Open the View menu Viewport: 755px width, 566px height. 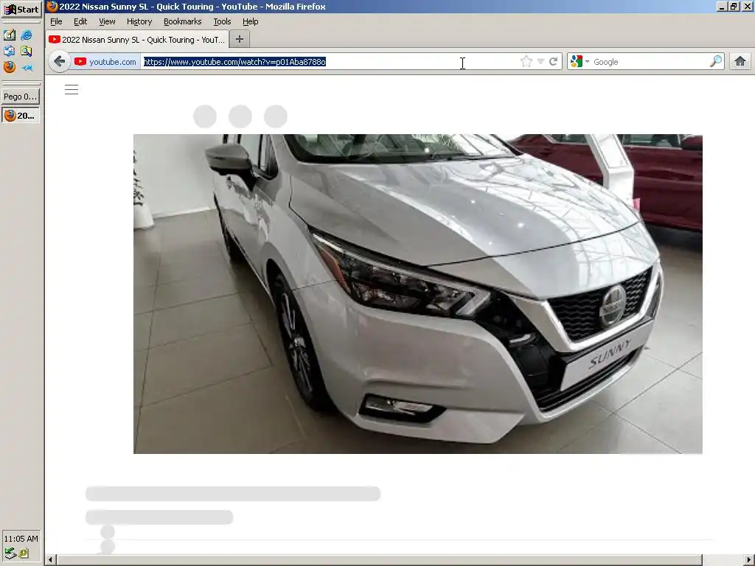click(107, 21)
